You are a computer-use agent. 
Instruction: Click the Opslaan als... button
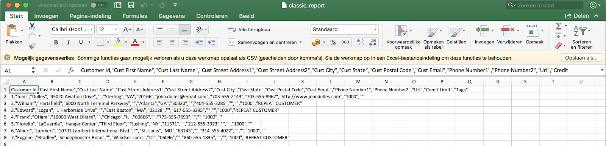point(581,58)
